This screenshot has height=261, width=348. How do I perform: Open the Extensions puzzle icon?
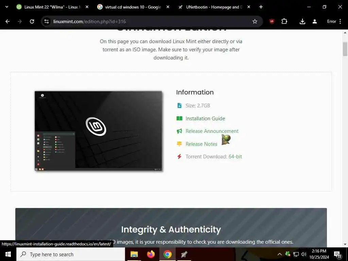(284, 21)
